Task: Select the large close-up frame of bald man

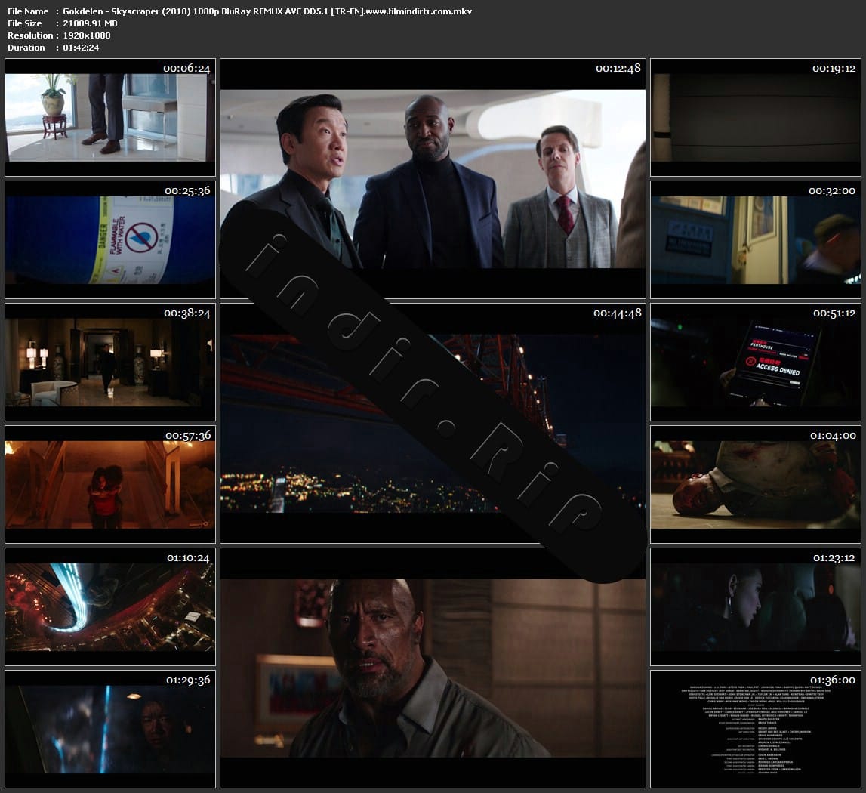Action: [x=433, y=668]
